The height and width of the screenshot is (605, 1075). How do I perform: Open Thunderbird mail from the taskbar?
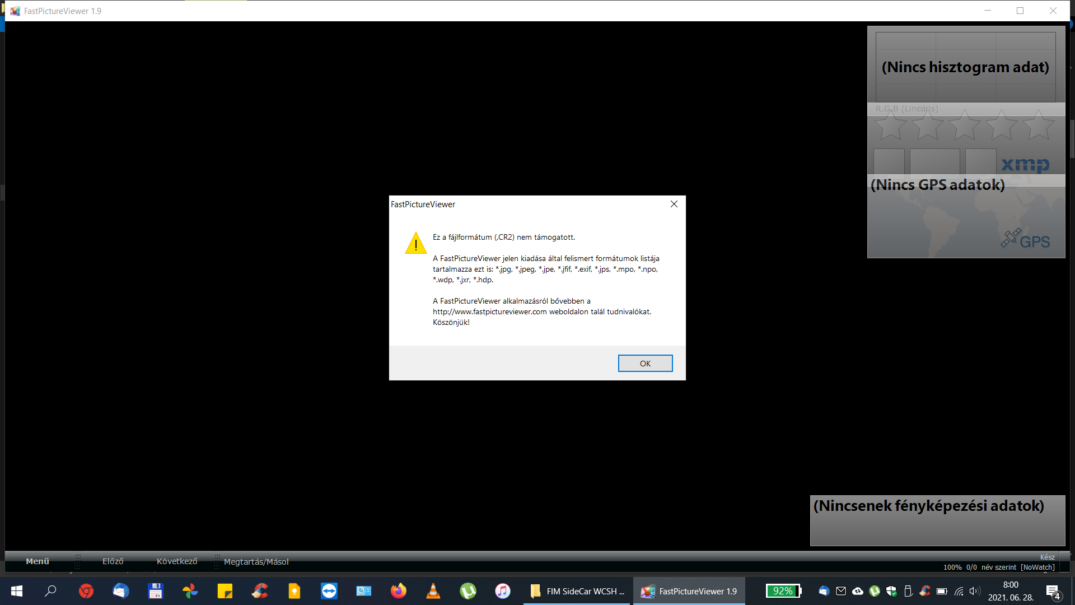coord(121,591)
